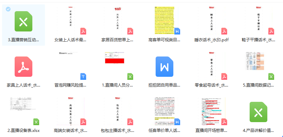Select the 1.直播间人员分 spreadsheet thumbnail with red block
Viewport: 283px width, 137px height.
click(114, 58)
